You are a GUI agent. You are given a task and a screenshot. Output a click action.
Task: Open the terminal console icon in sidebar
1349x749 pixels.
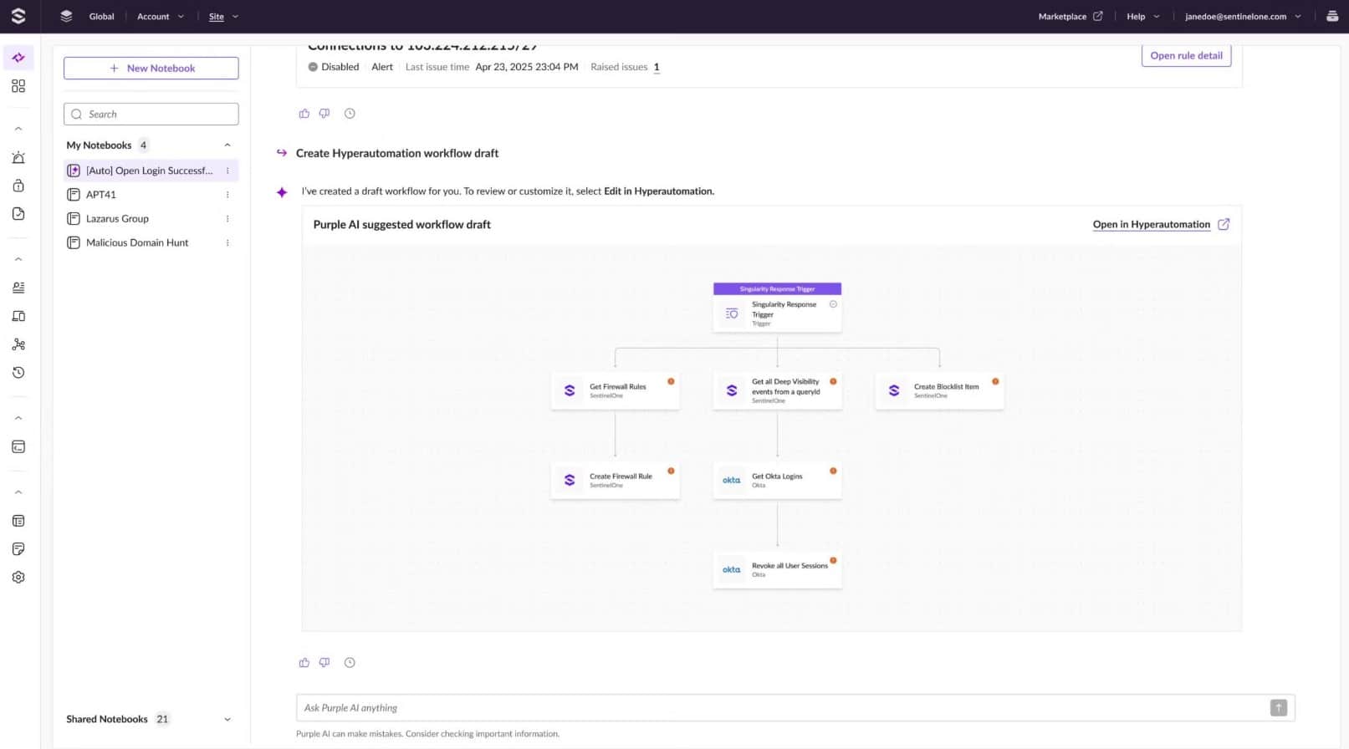pyautogui.click(x=18, y=447)
